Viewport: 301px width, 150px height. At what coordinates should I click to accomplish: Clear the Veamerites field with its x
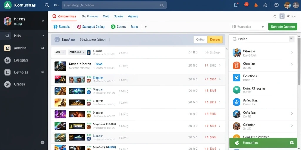tap(262, 27)
